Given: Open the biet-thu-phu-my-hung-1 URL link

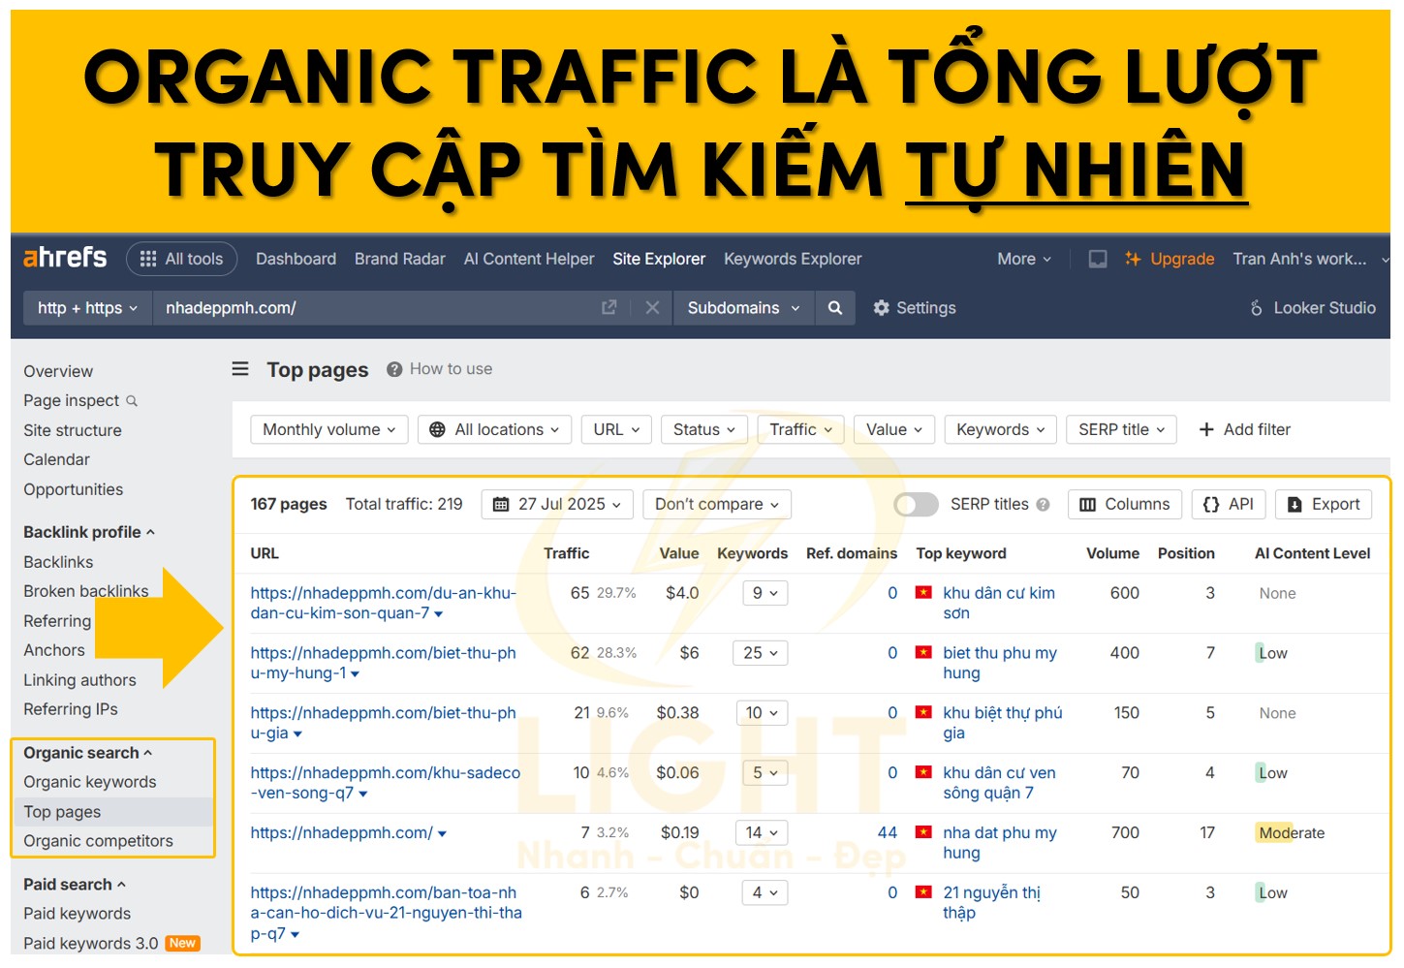Looking at the screenshot, I should [x=384, y=663].
